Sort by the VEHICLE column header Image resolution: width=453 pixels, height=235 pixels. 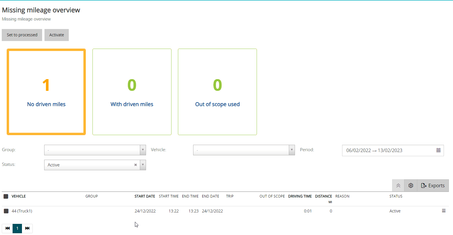(19, 196)
